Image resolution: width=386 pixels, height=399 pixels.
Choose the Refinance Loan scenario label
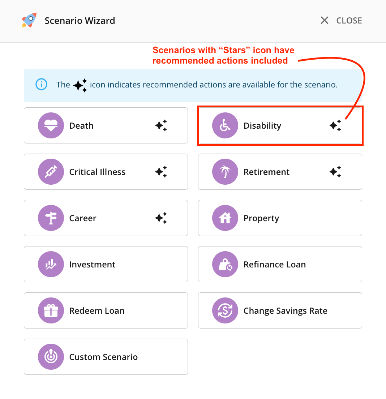coord(275,265)
